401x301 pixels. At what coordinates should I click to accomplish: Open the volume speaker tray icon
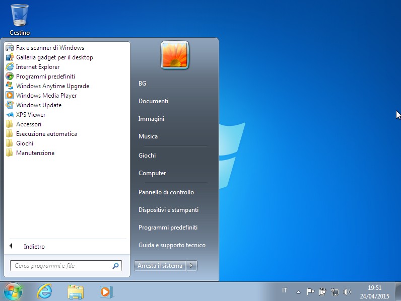(347, 291)
